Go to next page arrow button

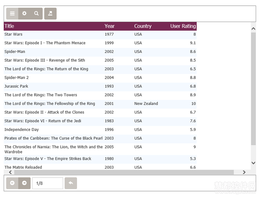point(24,183)
